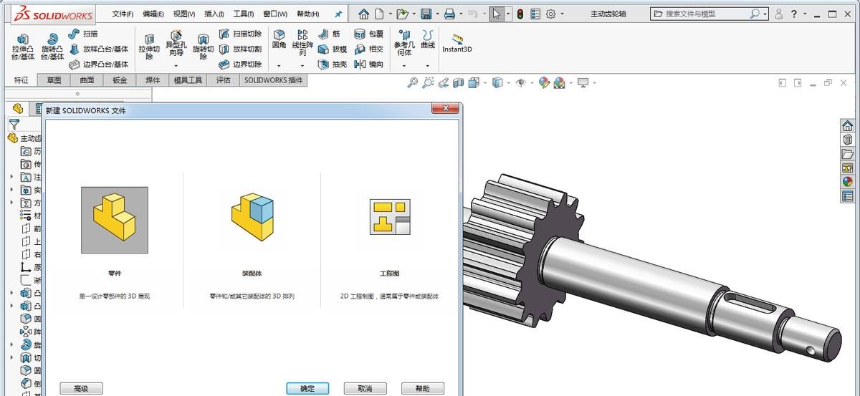
Task: Open the 帮助(H) menu
Action: [x=307, y=14]
